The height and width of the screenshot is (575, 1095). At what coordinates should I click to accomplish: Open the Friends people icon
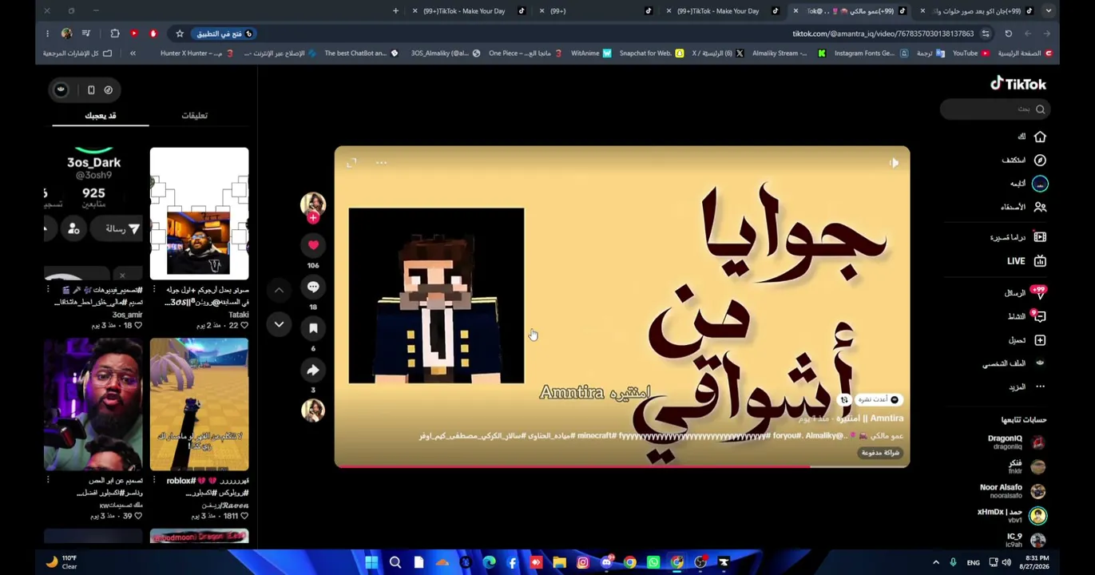coord(1040,207)
